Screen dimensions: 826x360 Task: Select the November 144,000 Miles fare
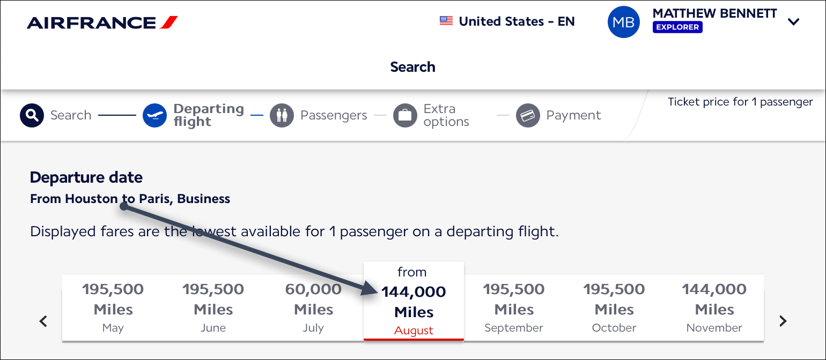point(714,308)
